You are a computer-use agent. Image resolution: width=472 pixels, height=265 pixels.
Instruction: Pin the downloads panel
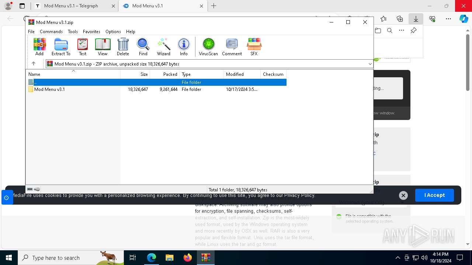pyautogui.click(x=414, y=31)
